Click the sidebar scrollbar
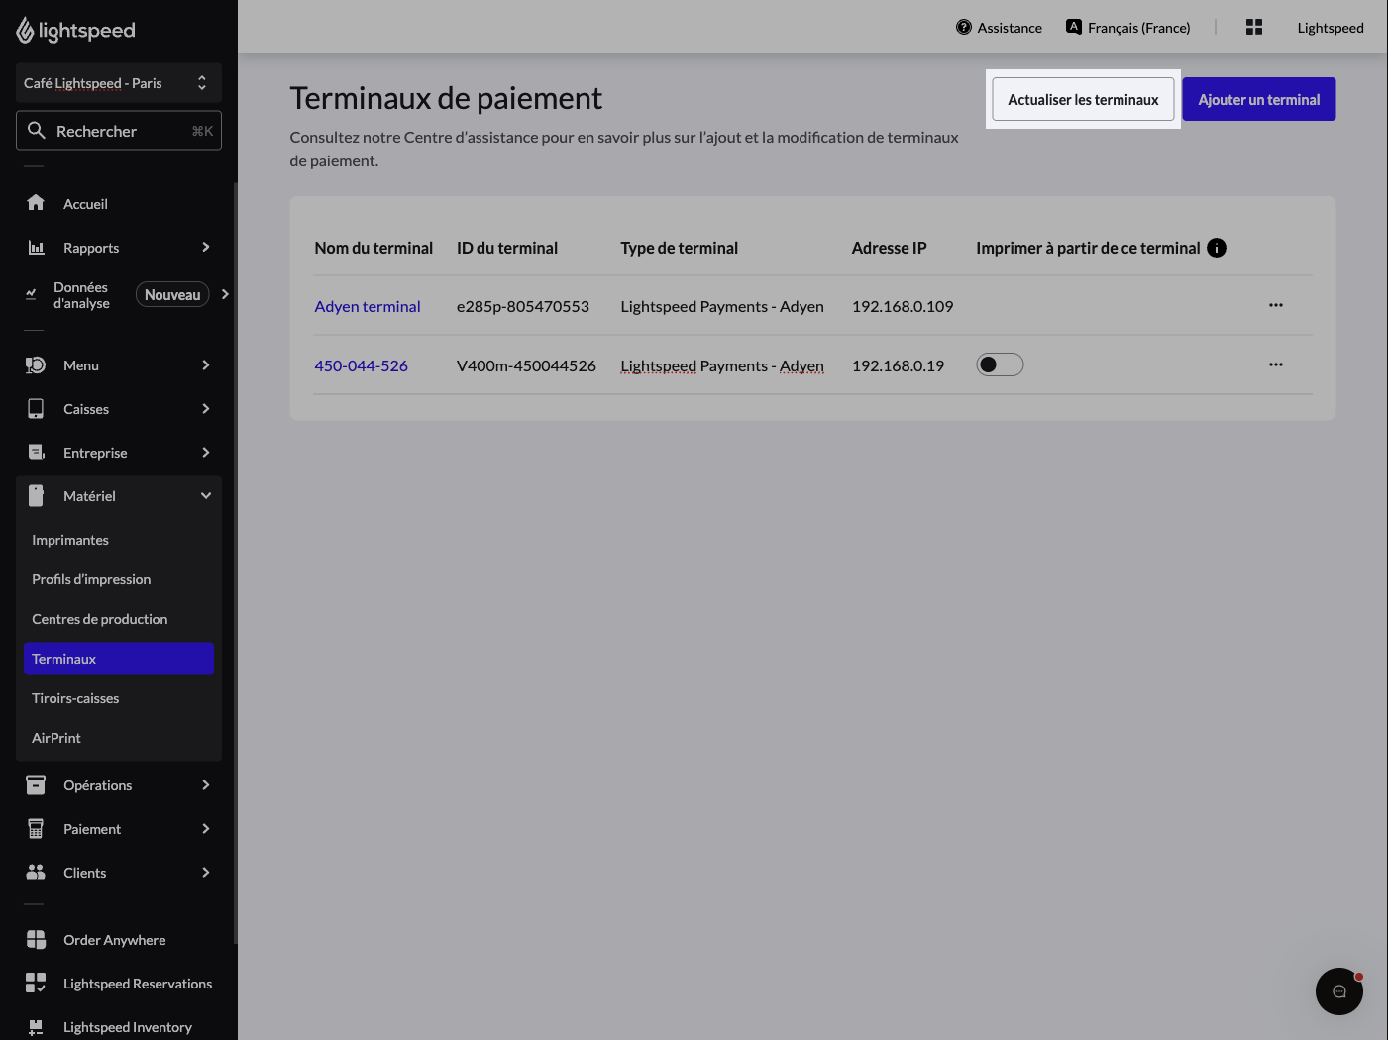This screenshot has width=1388, height=1040. point(235,563)
